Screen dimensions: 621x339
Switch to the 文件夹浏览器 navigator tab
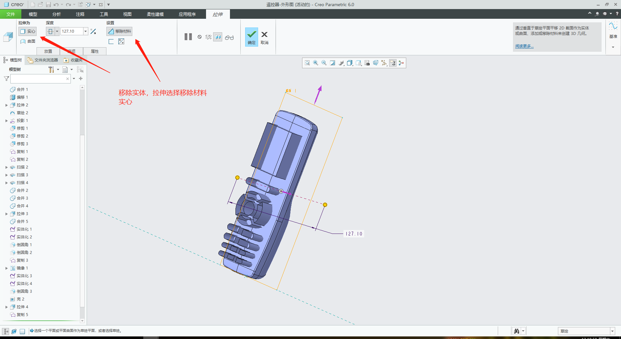point(43,60)
